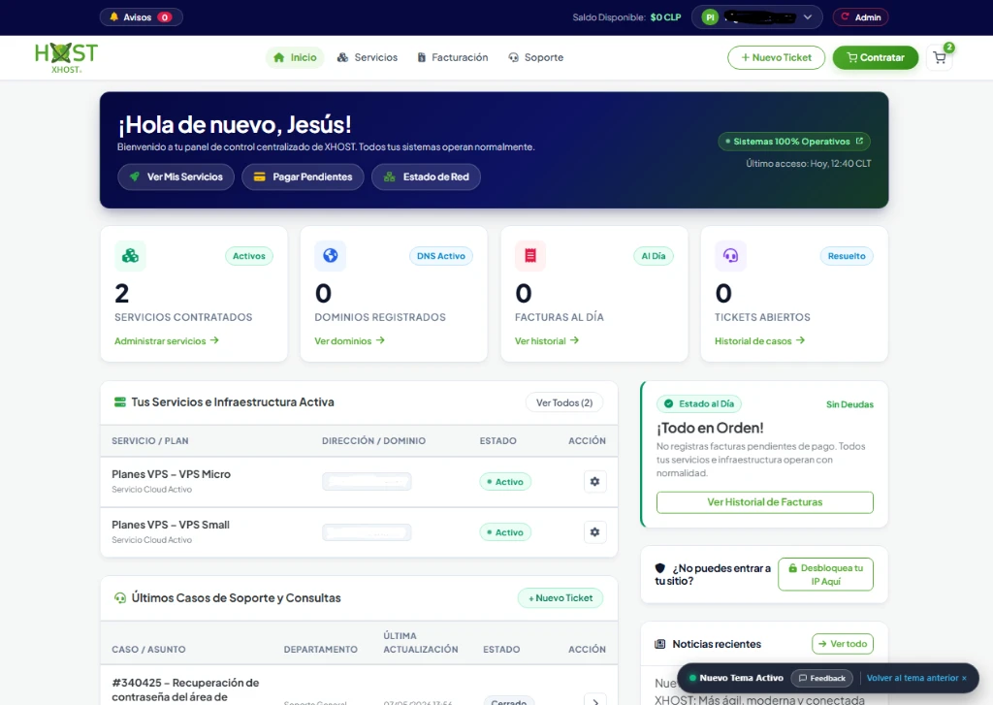Open Administrar servicios link
Image resolution: width=993 pixels, height=705 pixels.
(x=167, y=340)
